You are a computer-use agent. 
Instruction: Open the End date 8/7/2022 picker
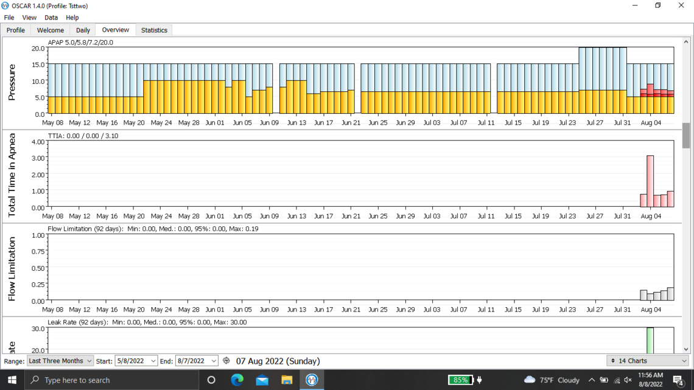coord(197,361)
